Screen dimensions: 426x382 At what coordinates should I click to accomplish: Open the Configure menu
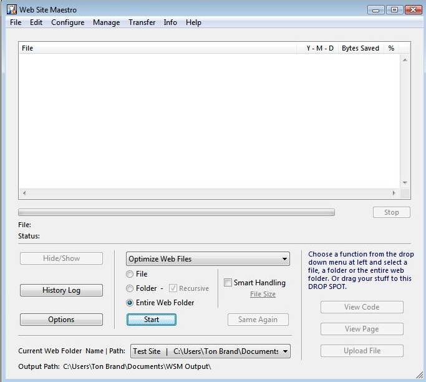(x=67, y=22)
